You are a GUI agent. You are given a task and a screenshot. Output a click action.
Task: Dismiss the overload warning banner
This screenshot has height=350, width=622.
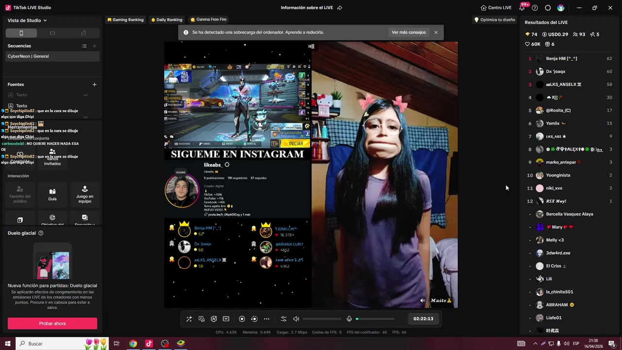[x=436, y=33]
